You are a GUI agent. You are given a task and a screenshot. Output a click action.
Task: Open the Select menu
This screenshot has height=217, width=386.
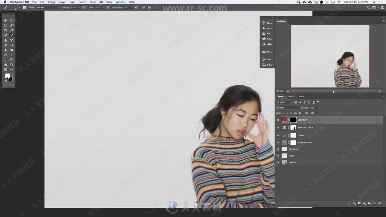[82, 2]
